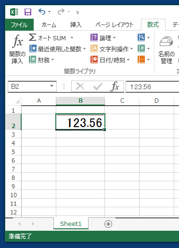The width and height of the screenshot is (179, 248).
Task: Click the Insert Function fx ribbon button
Action: click(17, 49)
